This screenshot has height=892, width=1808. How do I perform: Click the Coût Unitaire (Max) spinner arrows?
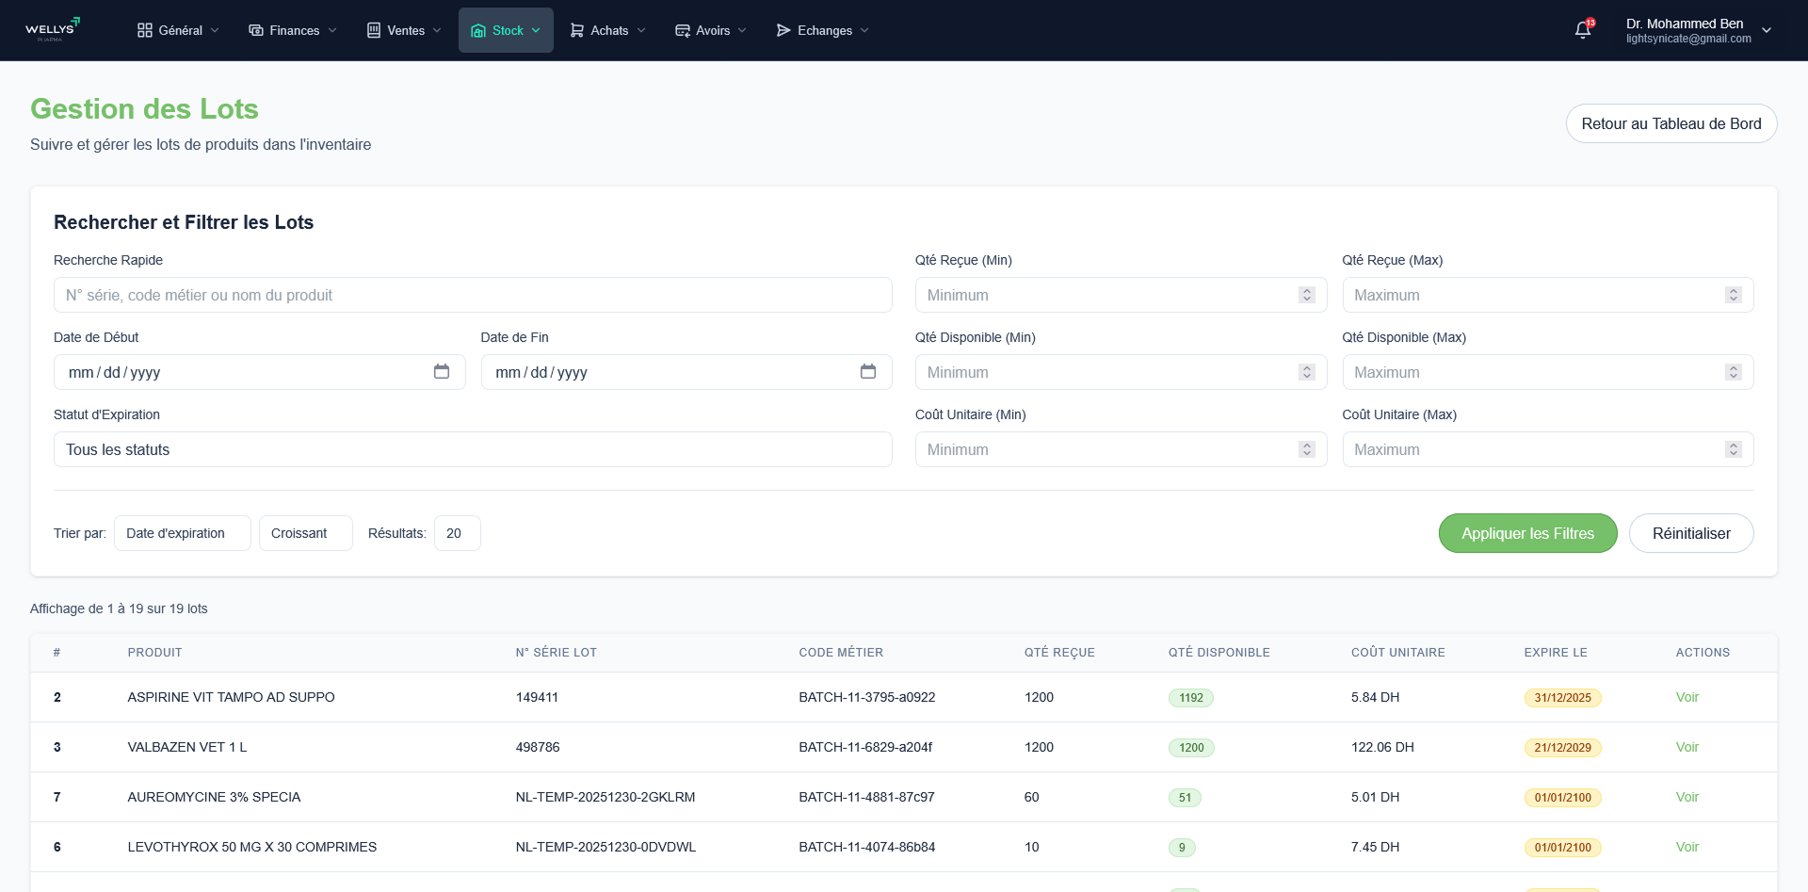(1733, 449)
